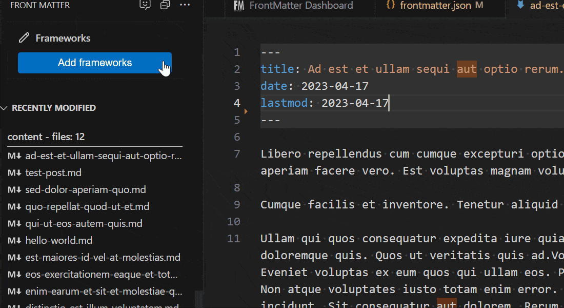
Task: Open quo-repellat-quod-ut-et.md file
Action: pyautogui.click(x=87, y=207)
